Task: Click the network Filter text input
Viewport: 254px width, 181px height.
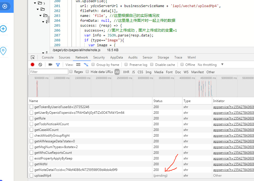Action: 49,72
